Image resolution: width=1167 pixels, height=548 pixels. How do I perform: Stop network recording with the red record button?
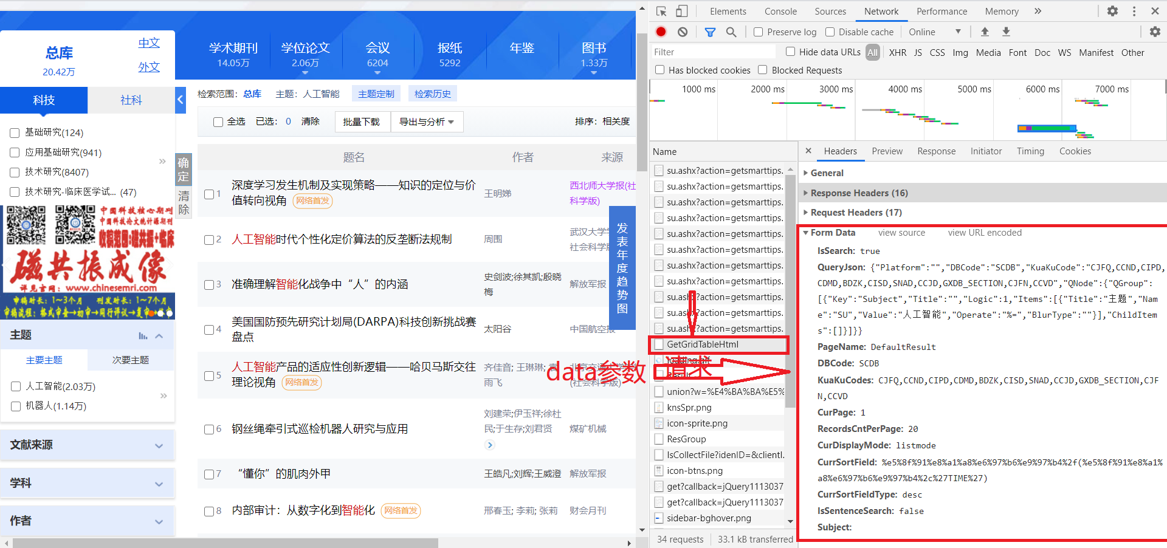click(x=661, y=32)
